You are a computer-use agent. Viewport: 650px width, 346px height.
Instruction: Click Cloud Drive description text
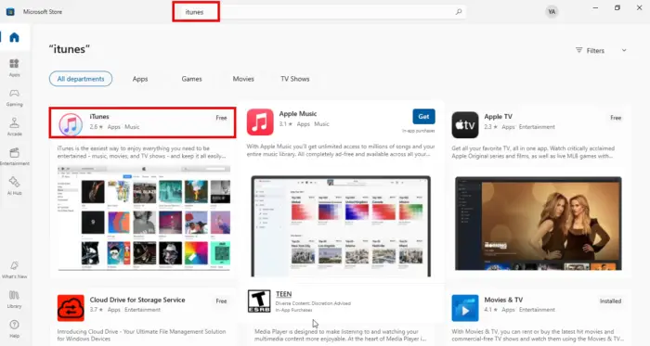point(141,335)
